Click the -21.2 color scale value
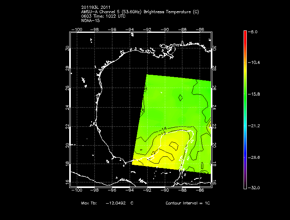Screen dimensions: 290x220 [254, 126]
